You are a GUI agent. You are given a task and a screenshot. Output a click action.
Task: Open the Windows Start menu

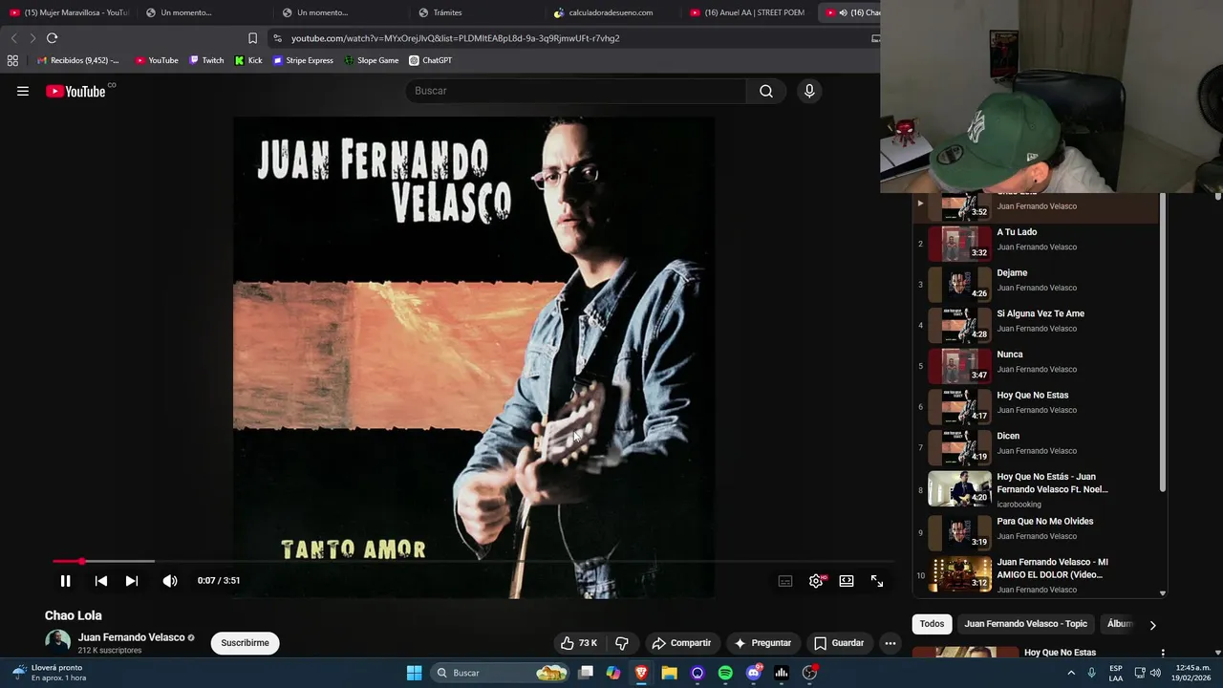pyautogui.click(x=414, y=673)
